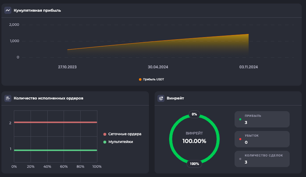The image size is (306, 177).
Task: Select the 100% badge on winrate ring
Action: pyautogui.click(x=194, y=164)
